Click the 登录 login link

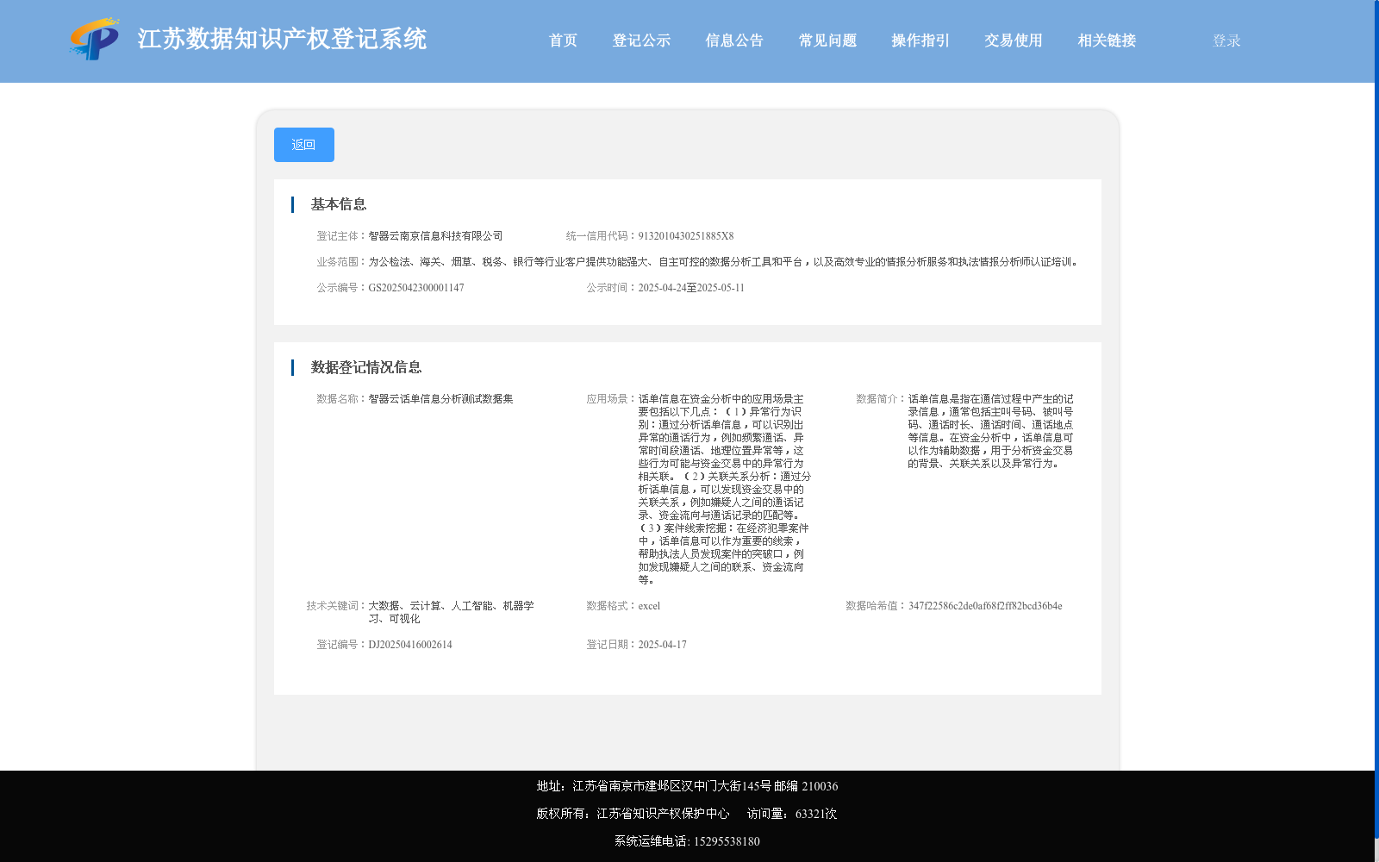(x=1226, y=41)
